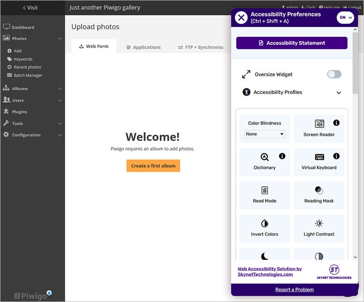The width and height of the screenshot is (364, 302).
Task: Open the EN language selector
Action: 345,18
